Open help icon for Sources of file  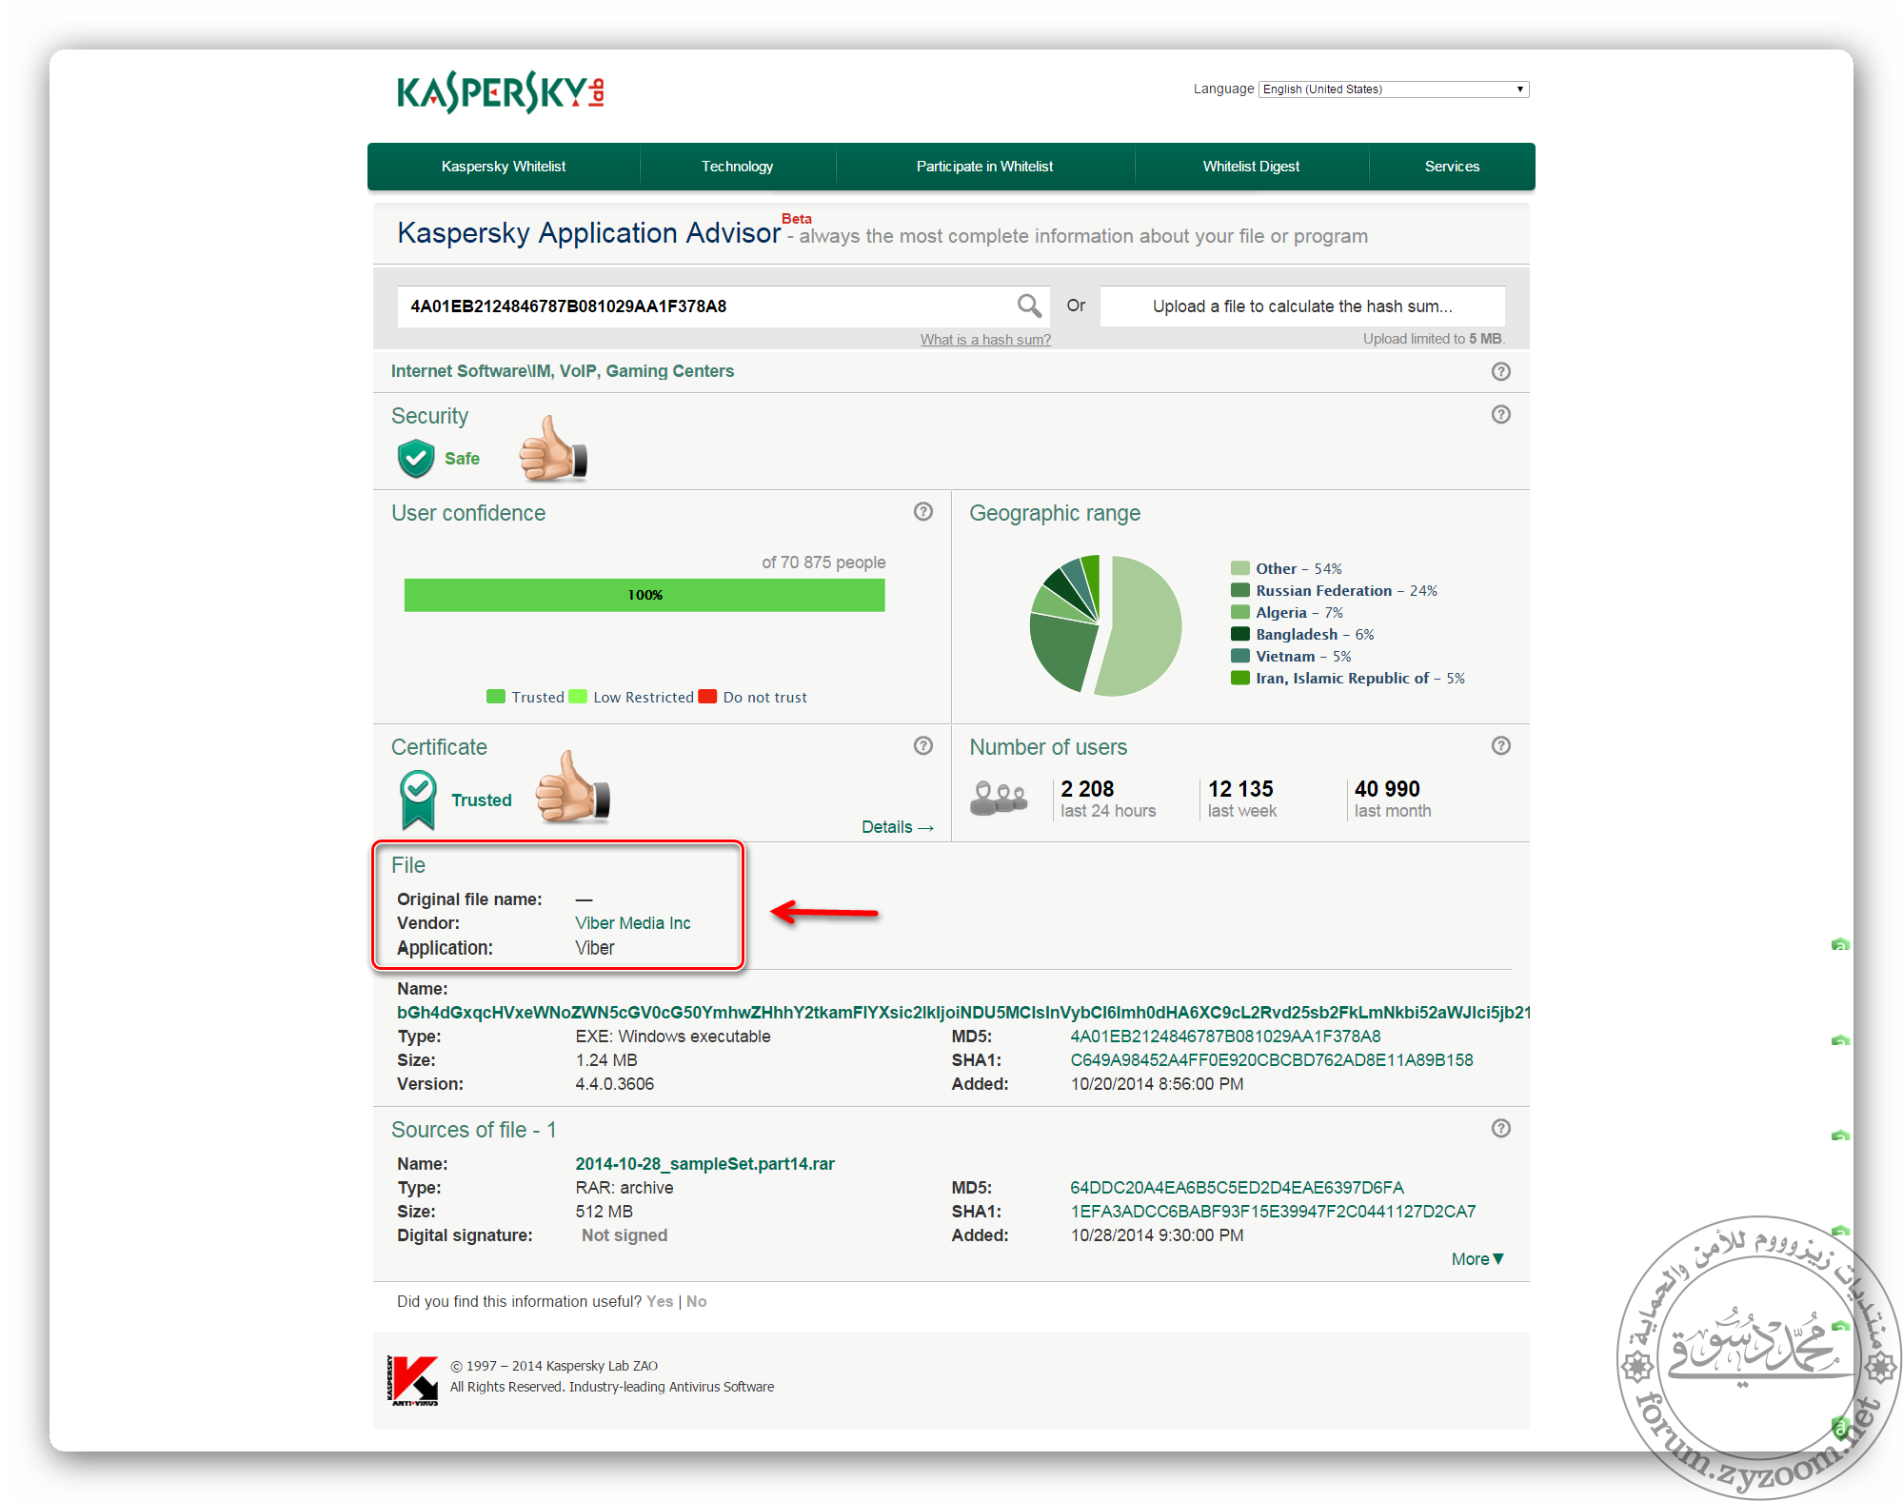[1500, 1128]
